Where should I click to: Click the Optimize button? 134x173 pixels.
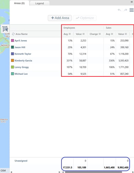tap(85, 18)
